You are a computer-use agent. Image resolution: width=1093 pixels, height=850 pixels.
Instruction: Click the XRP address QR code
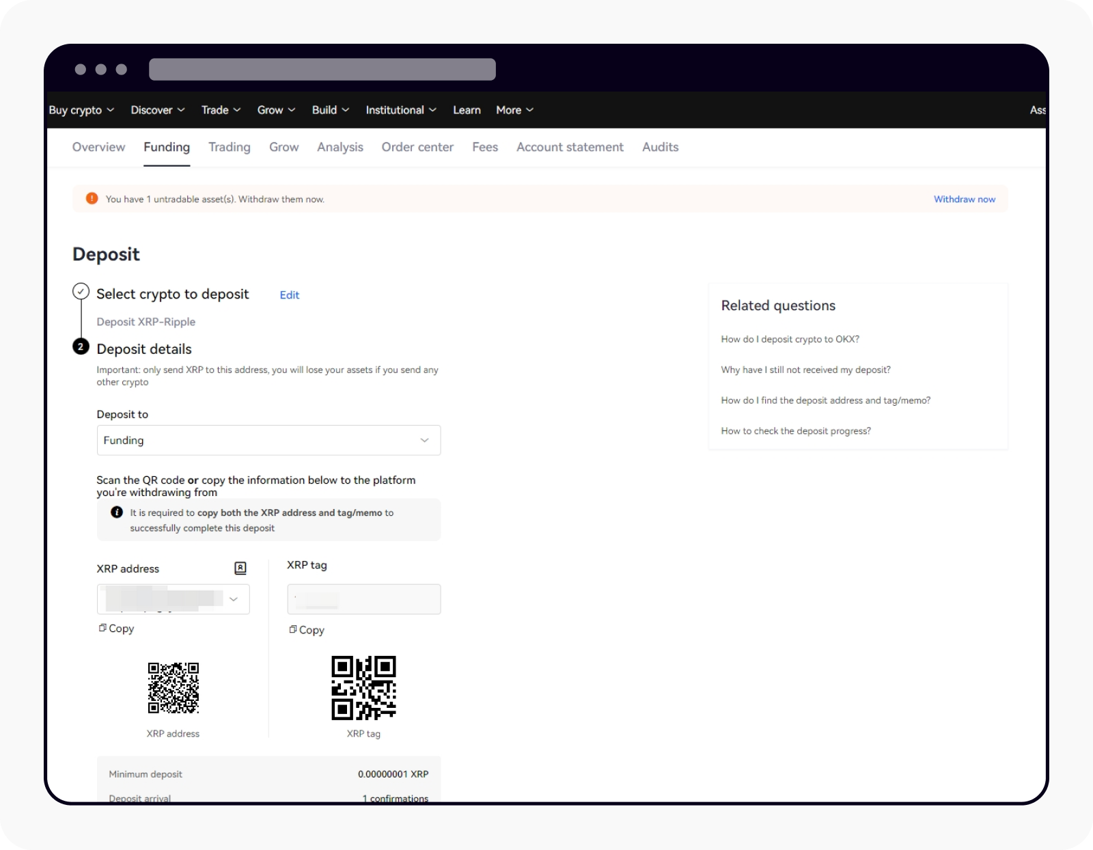click(174, 687)
